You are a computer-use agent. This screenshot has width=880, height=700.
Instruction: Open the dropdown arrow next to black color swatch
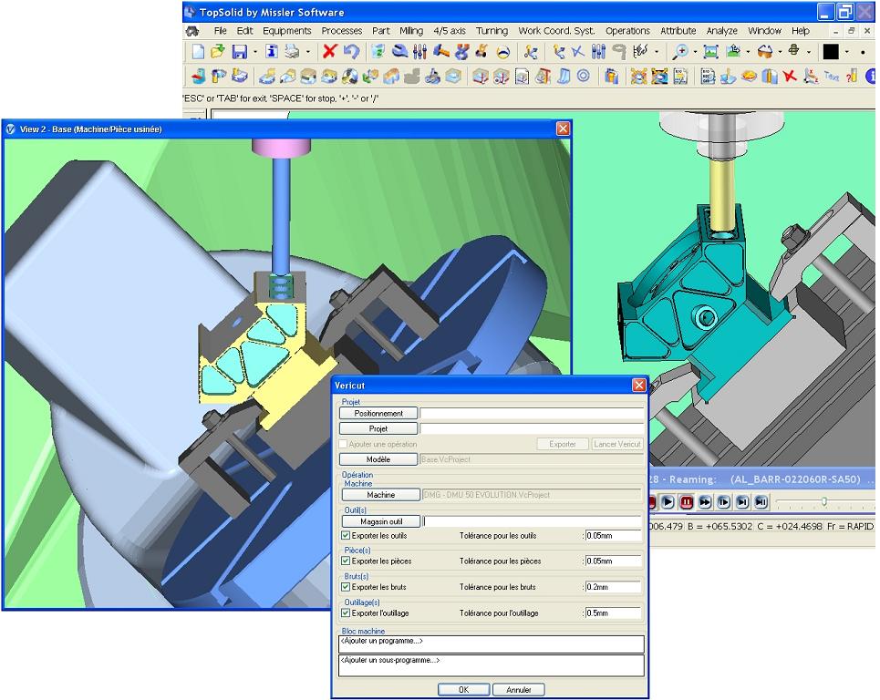tap(846, 52)
